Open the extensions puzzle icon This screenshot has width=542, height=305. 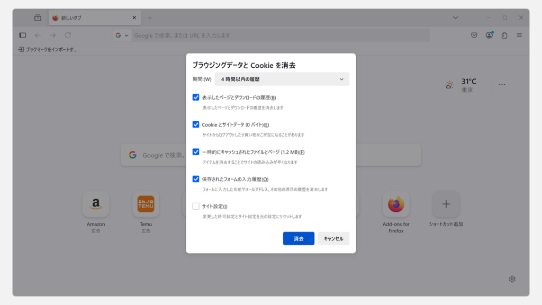[x=504, y=35]
